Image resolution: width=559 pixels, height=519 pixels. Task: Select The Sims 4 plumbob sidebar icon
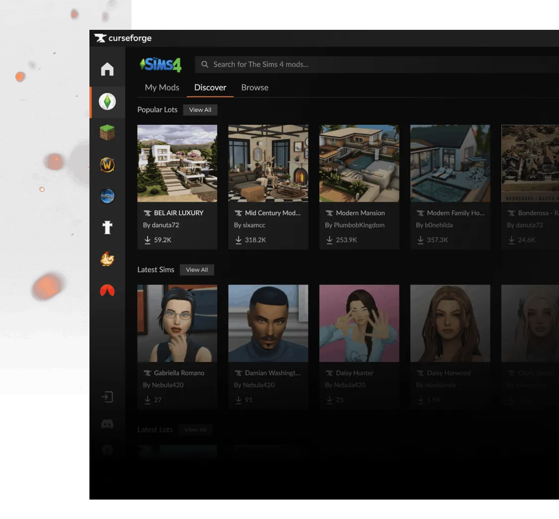click(107, 102)
